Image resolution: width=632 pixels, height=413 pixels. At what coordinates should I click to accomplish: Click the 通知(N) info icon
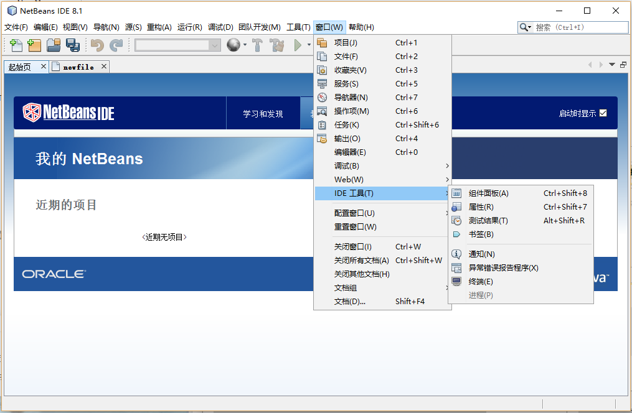click(x=456, y=254)
